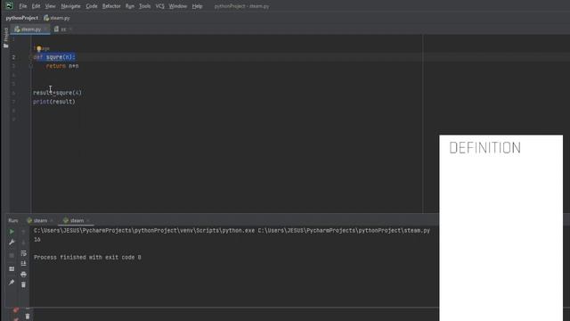Viewport: 570px width, 321px height.
Task: Click the 'def squre(n):' code line
Action: click(54, 57)
